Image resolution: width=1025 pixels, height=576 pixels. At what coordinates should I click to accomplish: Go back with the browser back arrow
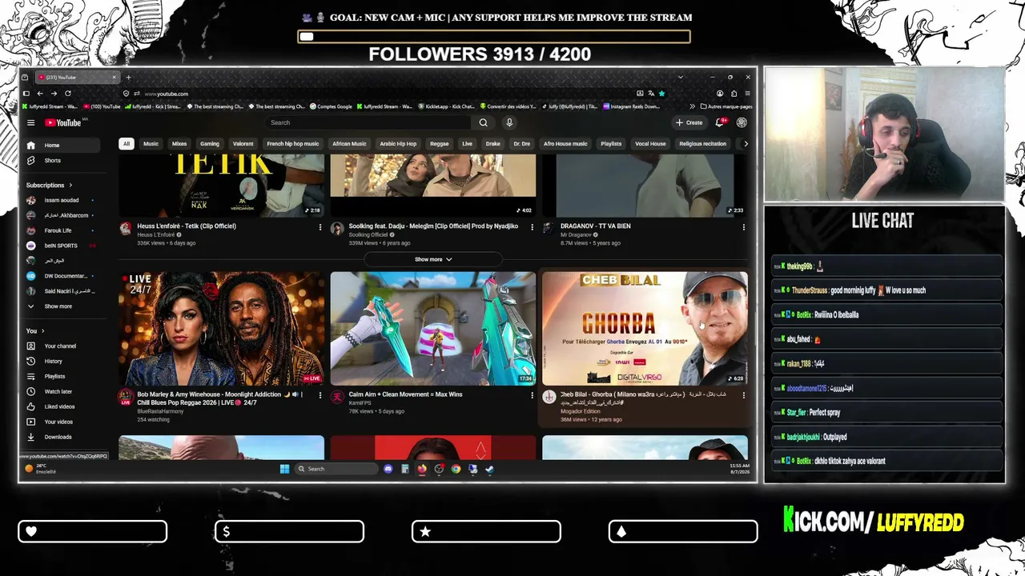(x=40, y=94)
